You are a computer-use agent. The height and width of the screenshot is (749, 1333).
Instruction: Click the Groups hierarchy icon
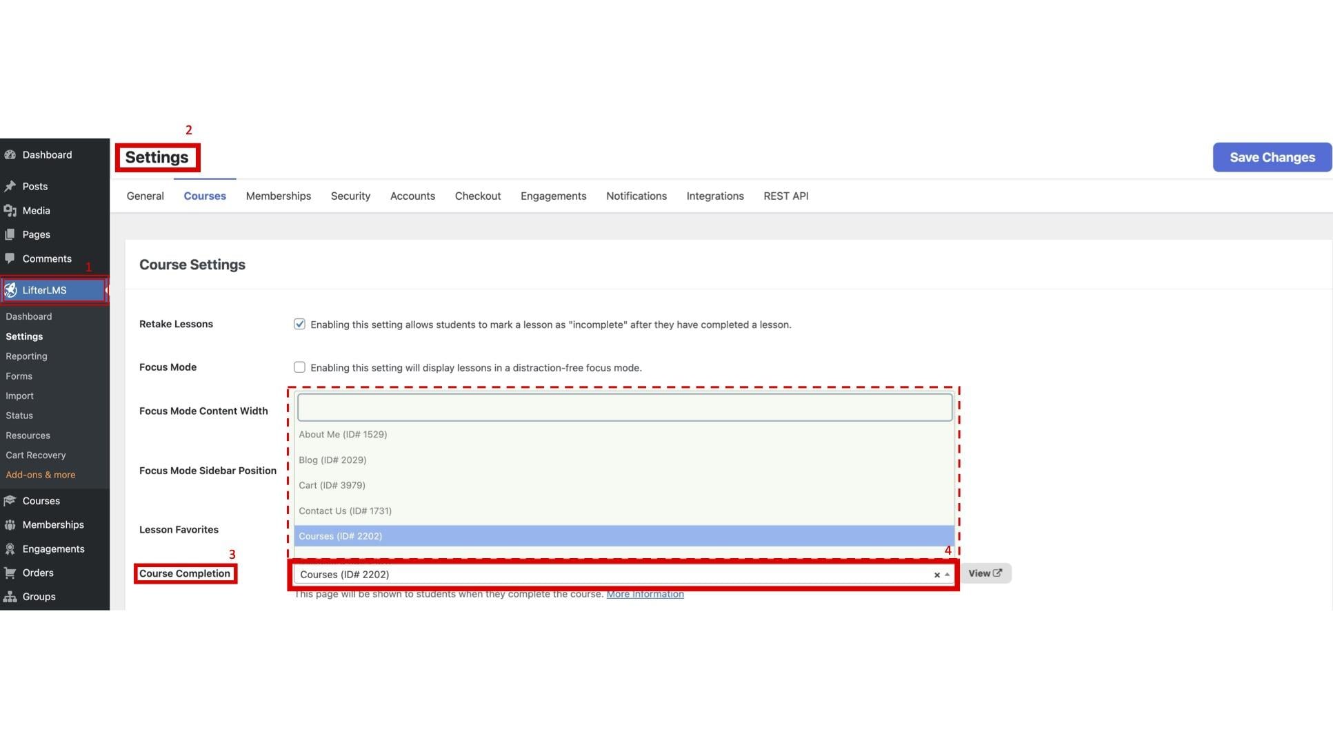point(10,597)
